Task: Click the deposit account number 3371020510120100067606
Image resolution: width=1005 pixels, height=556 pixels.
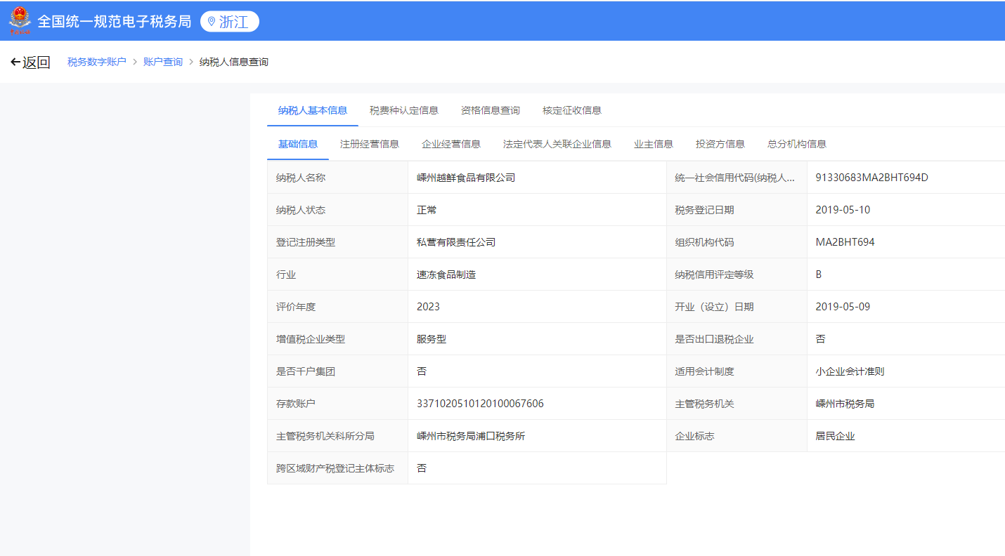Action: 480,404
